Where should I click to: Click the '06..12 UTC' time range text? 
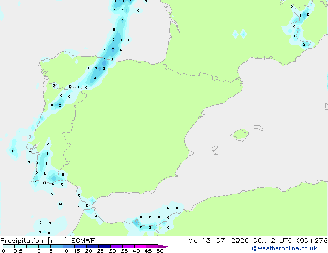point(273,241)
